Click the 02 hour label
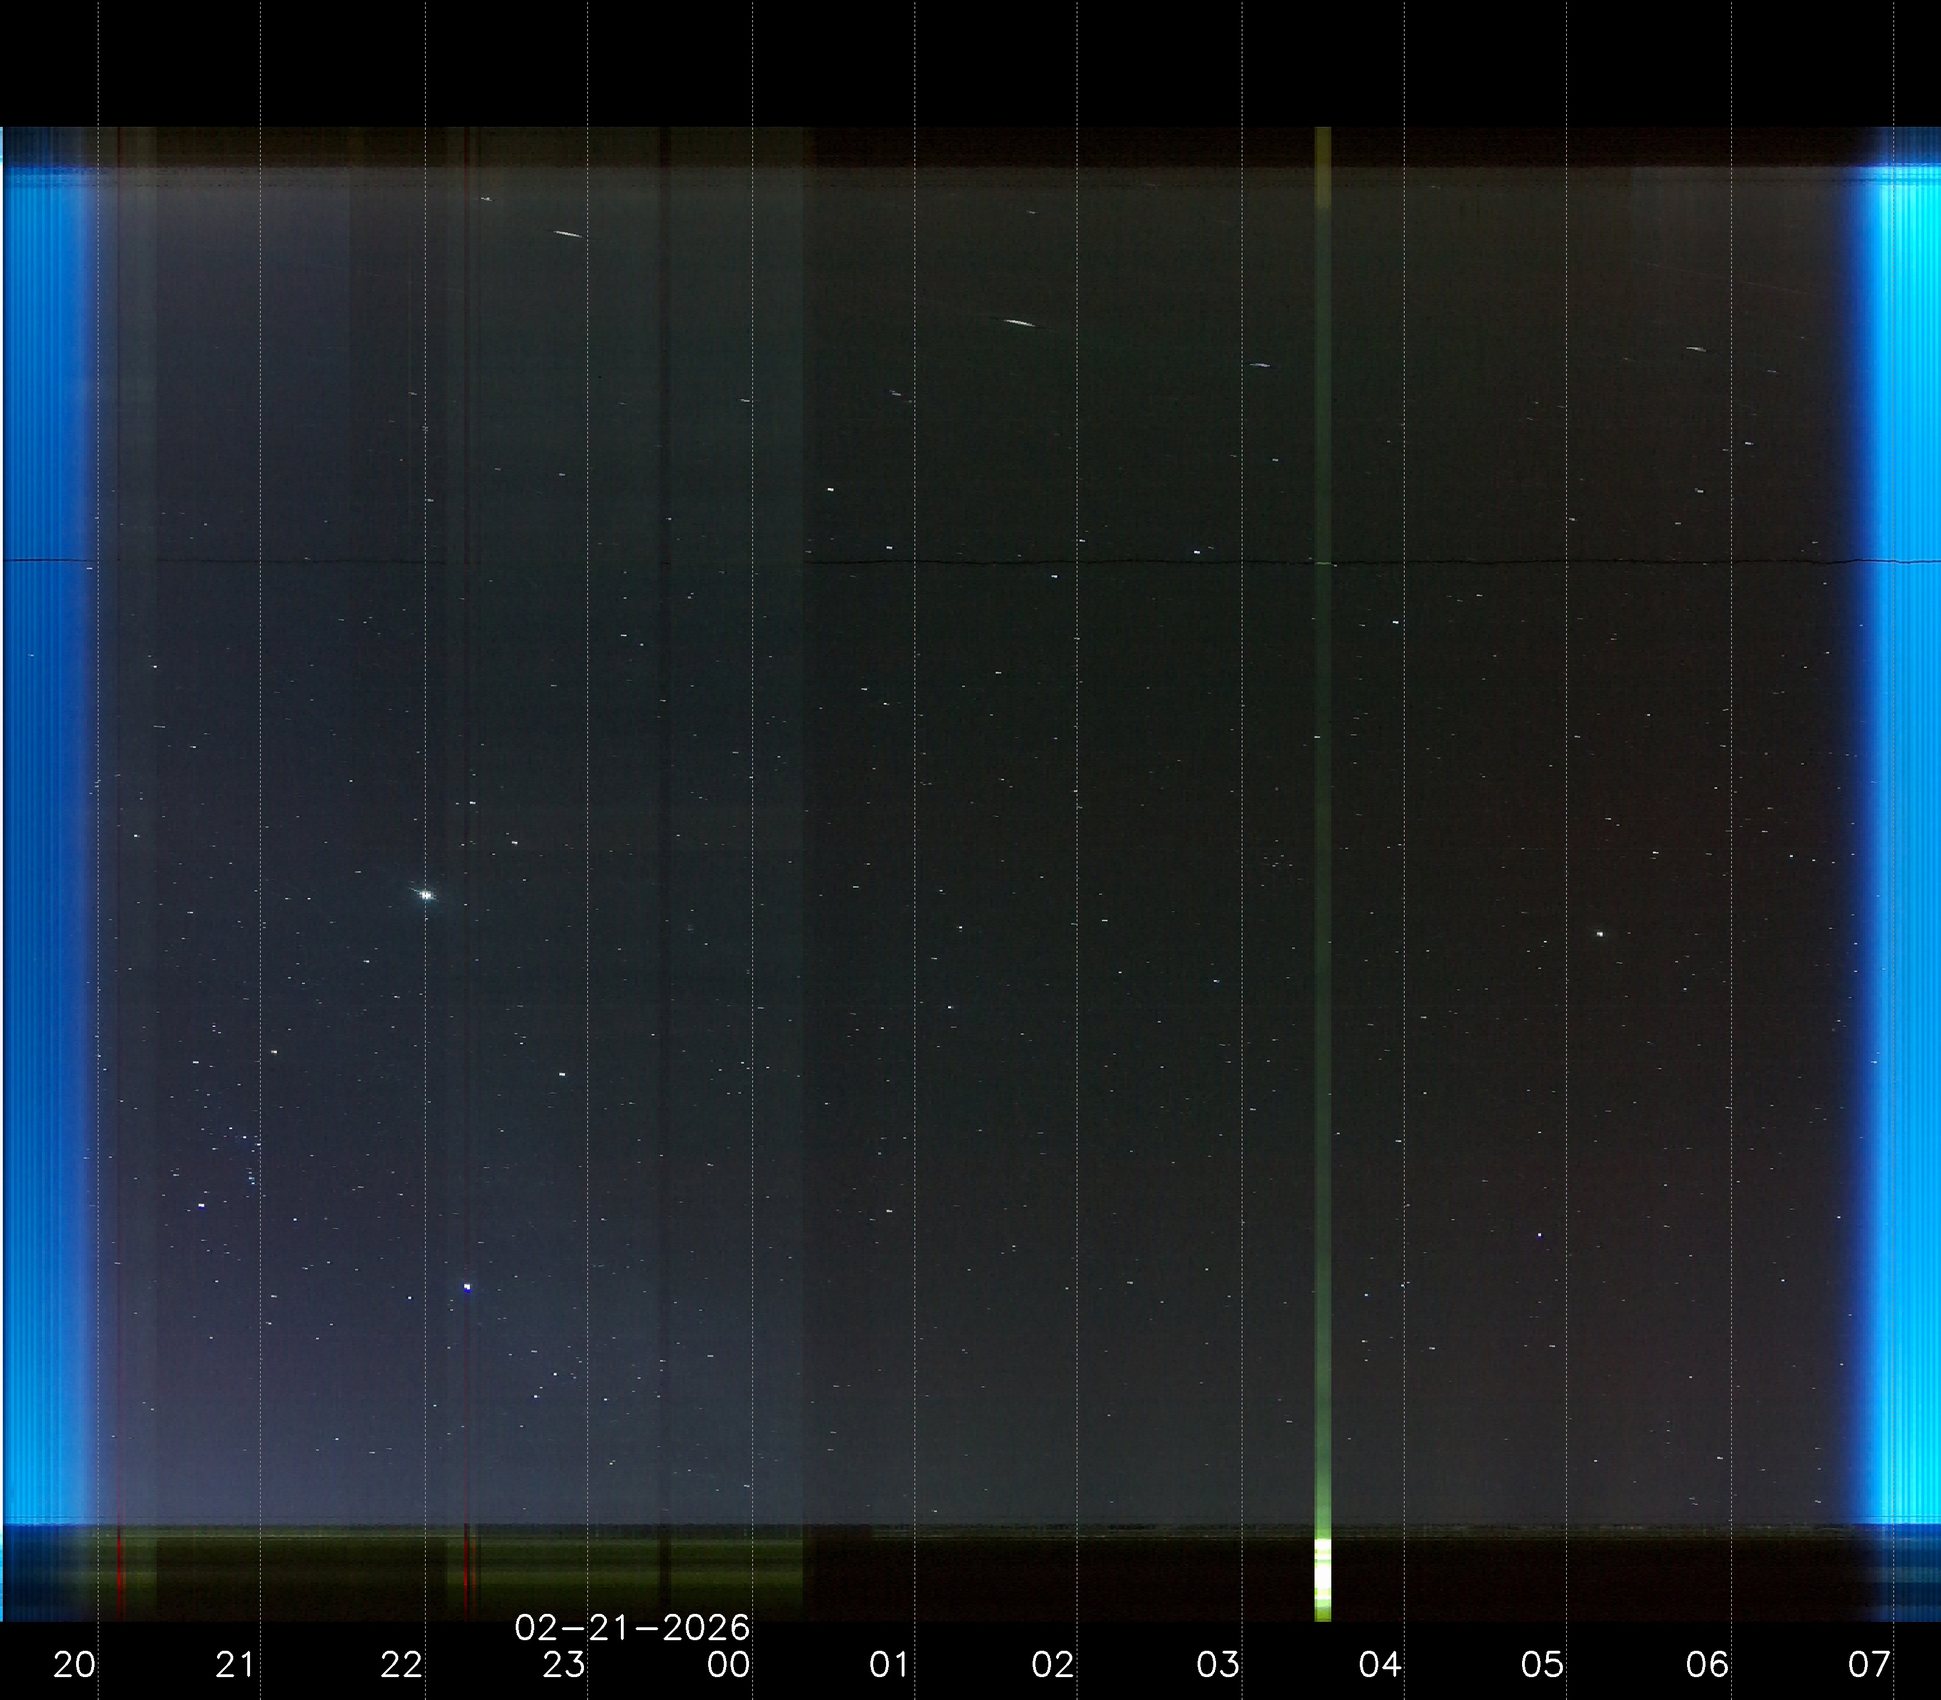The image size is (1941, 1700). coord(1053,1664)
